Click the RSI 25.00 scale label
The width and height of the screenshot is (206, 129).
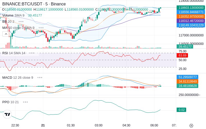click(x=183, y=69)
